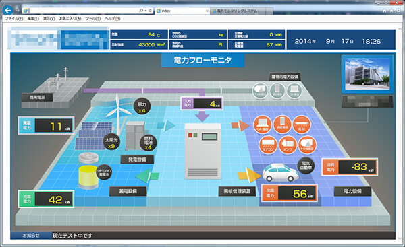Click the 燃料電池 x4 fuel cell badge
405x247 pixels.
click(148, 143)
